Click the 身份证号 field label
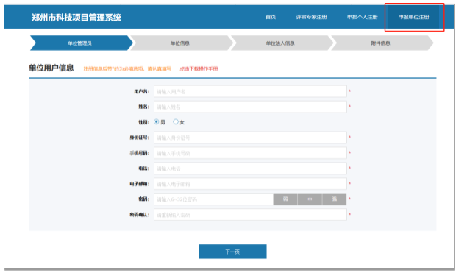 [x=140, y=138]
